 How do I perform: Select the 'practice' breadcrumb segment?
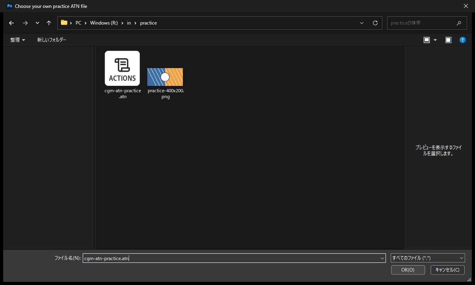(148, 23)
